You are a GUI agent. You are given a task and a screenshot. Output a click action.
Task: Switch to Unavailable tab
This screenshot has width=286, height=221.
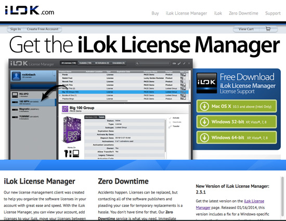[119, 63]
